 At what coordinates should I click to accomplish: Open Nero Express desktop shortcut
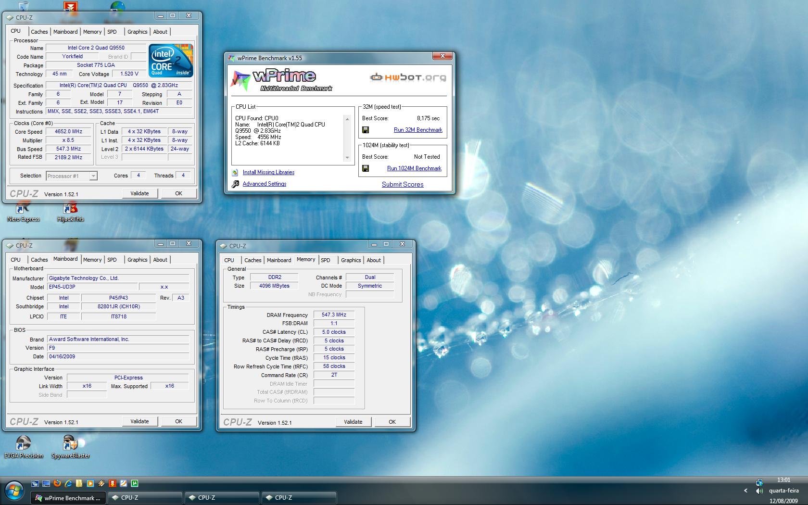(x=23, y=213)
